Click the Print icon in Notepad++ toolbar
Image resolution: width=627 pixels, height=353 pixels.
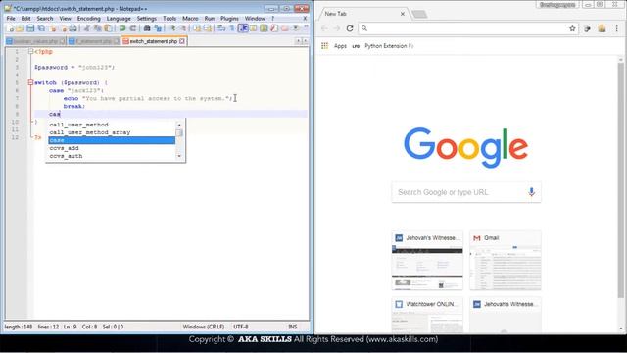point(72,28)
